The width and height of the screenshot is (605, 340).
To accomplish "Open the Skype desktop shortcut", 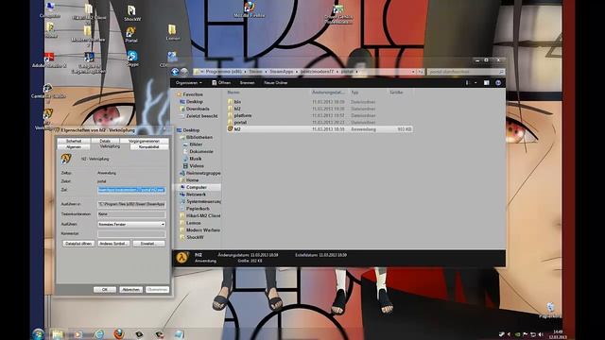I will click(x=132, y=59).
